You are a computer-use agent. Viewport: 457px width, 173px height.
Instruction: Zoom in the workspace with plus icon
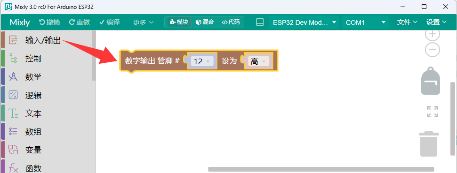(x=433, y=34)
